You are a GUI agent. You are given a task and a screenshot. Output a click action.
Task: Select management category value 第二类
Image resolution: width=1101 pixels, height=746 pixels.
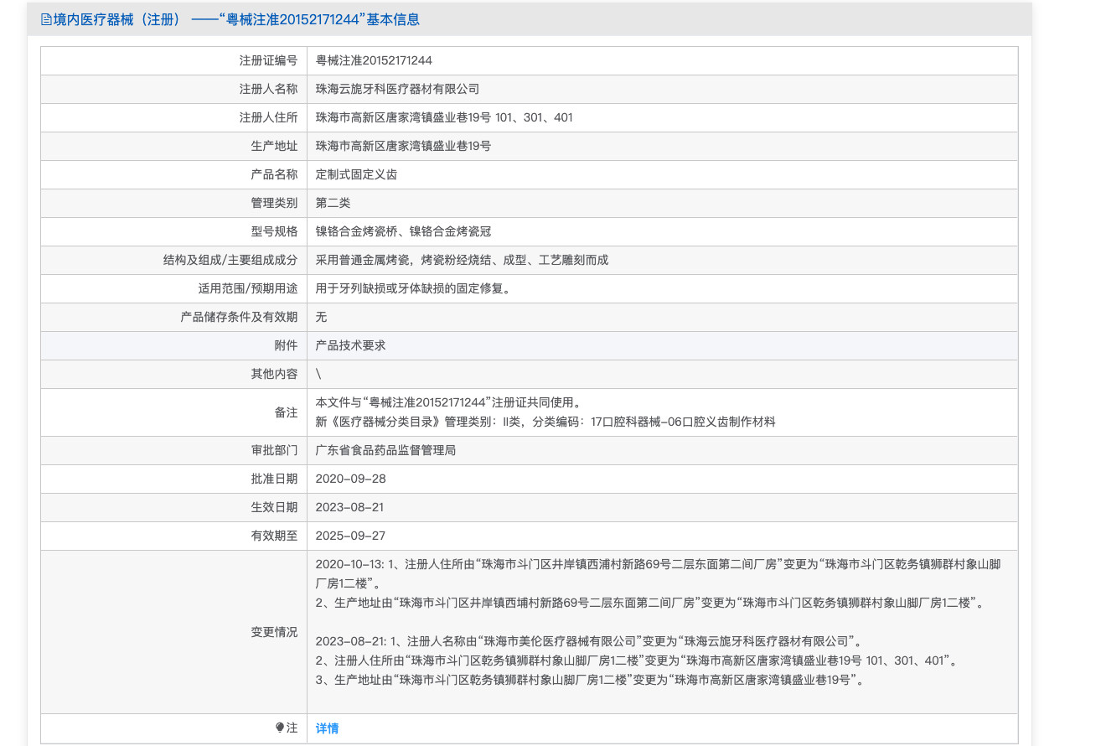333,203
